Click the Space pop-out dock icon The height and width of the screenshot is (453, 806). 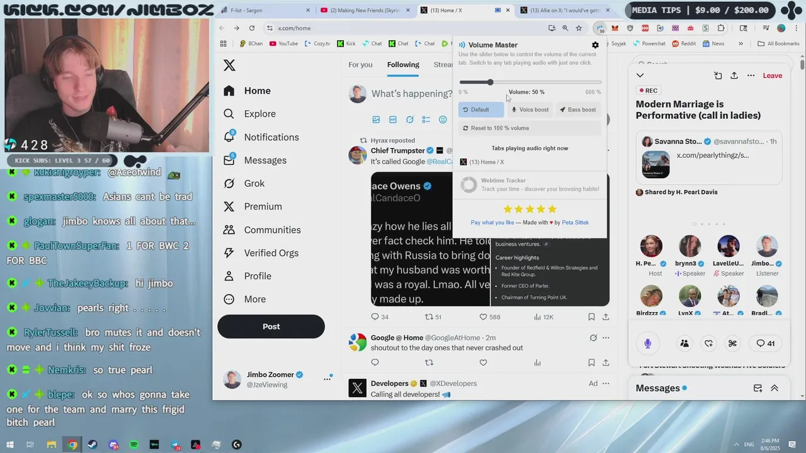tap(718, 75)
